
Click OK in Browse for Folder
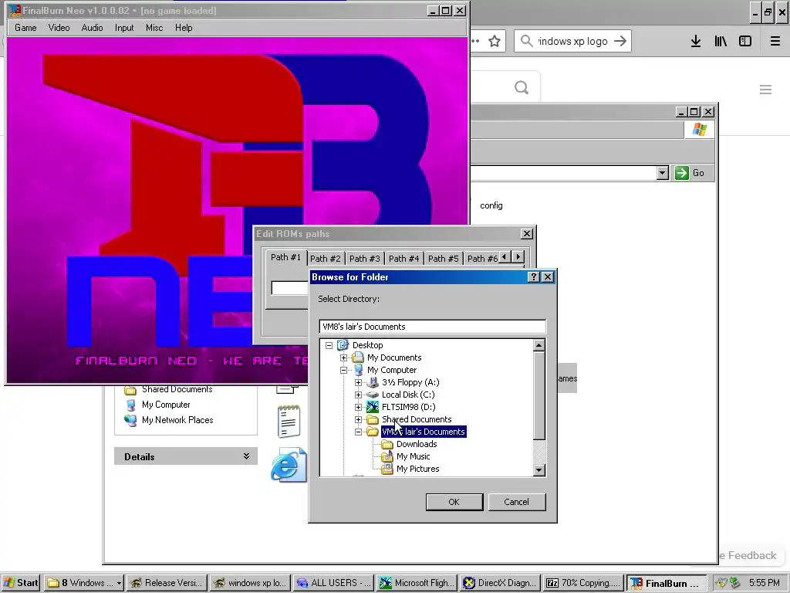point(454,502)
